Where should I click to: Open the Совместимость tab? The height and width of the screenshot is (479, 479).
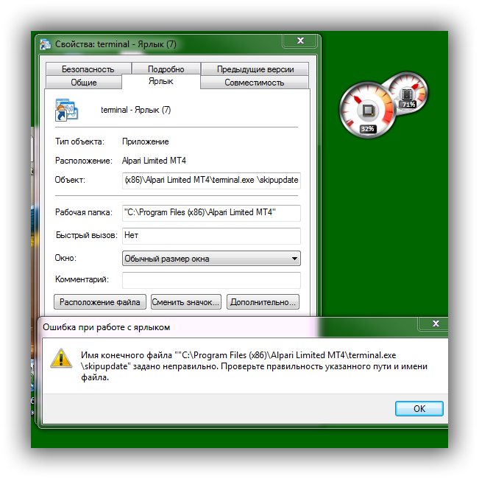click(x=254, y=83)
